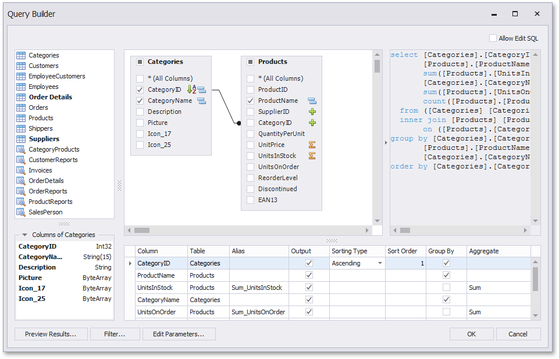Click the grouping icon beside ProductName
The image size is (559, 359).
tap(312, 100)
